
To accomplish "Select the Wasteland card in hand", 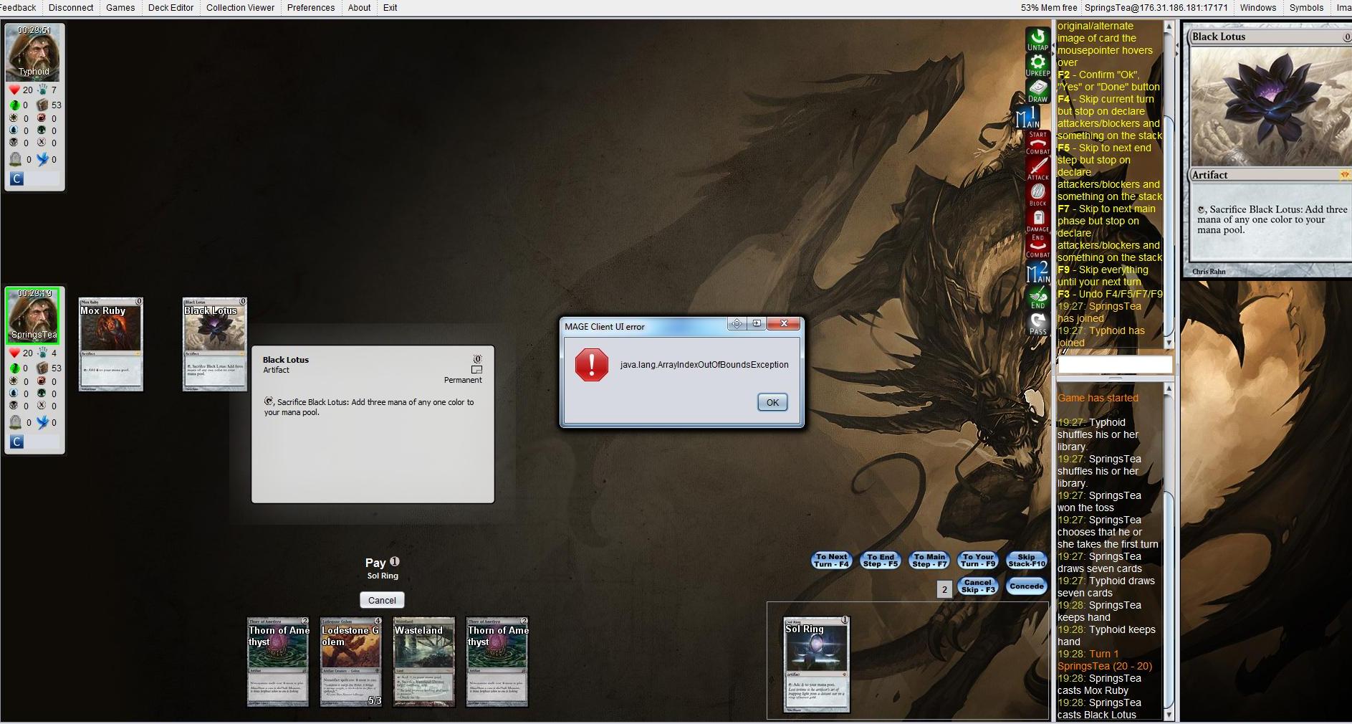I will (x=424, y=662).
